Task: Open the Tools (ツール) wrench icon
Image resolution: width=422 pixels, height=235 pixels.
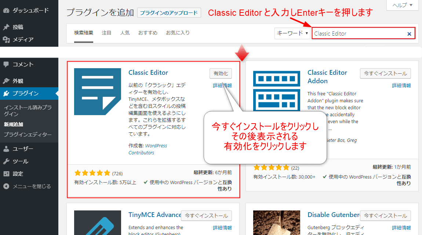Action: tap(6, 161)
